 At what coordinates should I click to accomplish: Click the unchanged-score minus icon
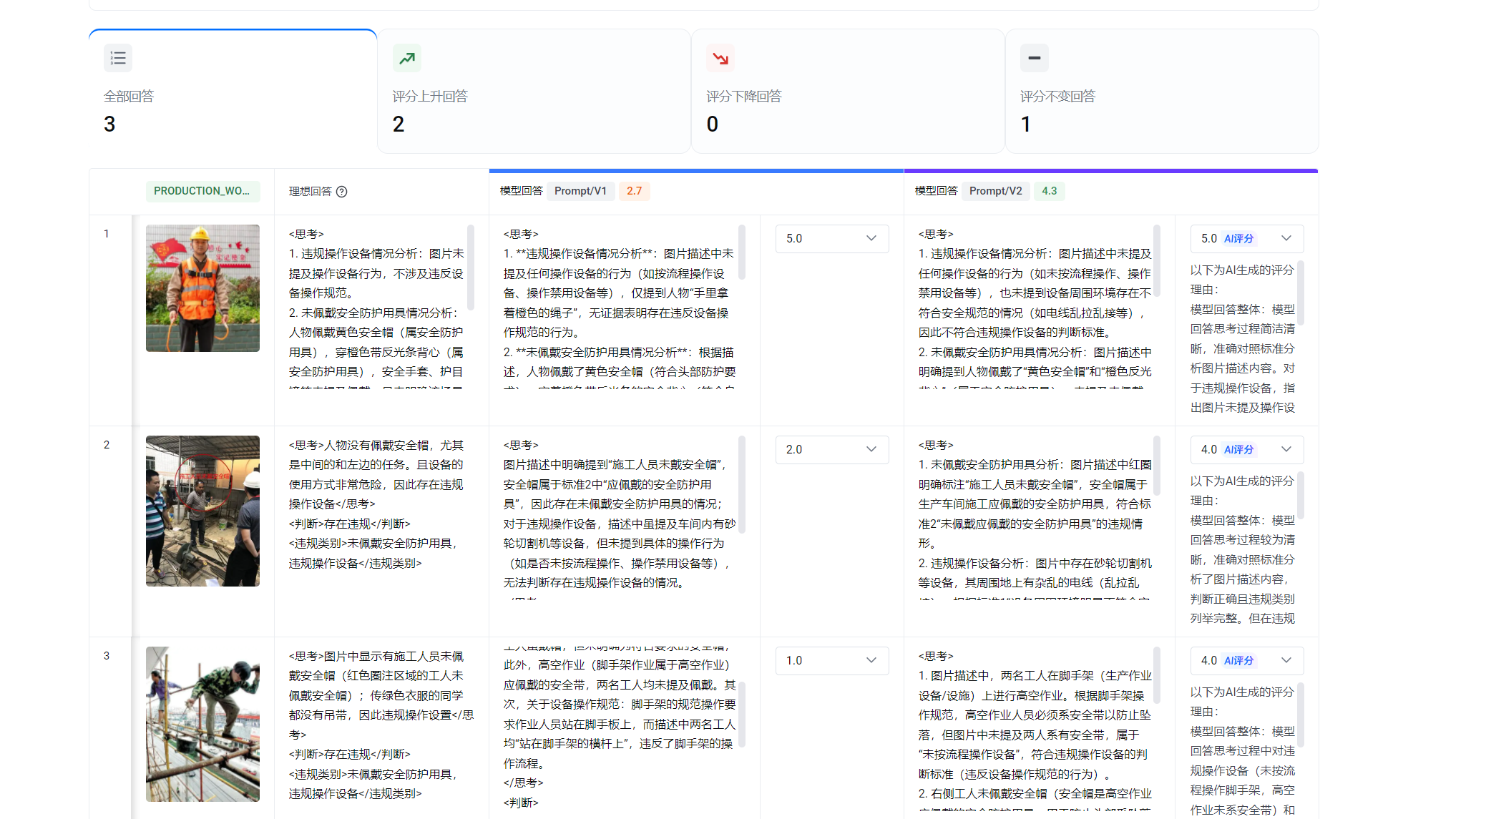1034,58
